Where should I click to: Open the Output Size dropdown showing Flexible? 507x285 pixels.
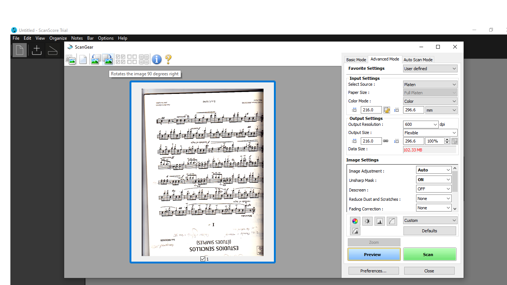pos(431,133)
